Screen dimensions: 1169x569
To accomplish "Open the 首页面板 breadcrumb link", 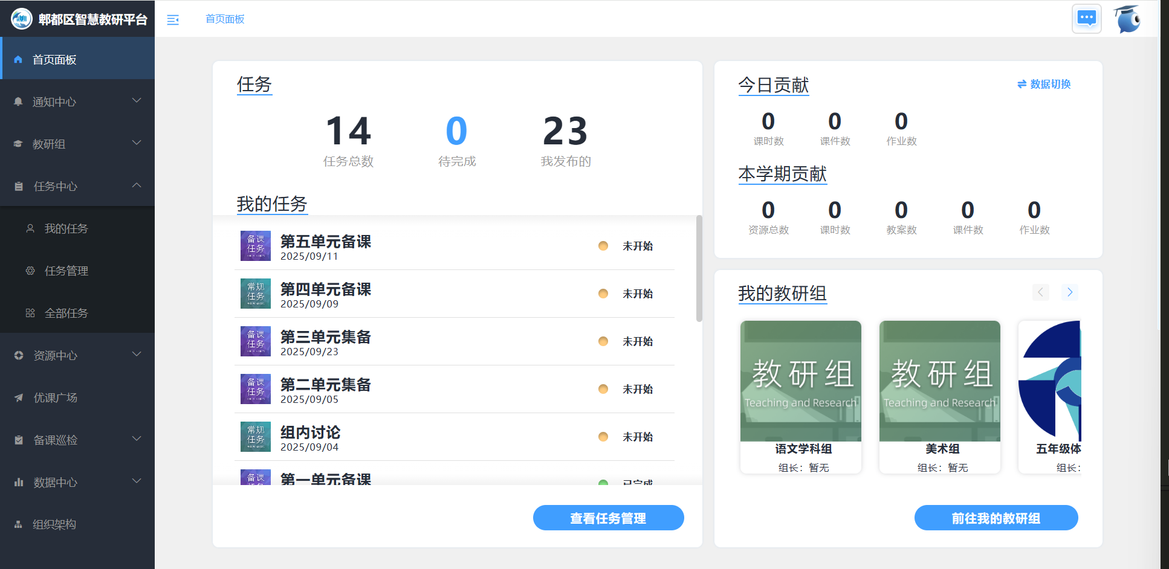I will pos(225,19).
